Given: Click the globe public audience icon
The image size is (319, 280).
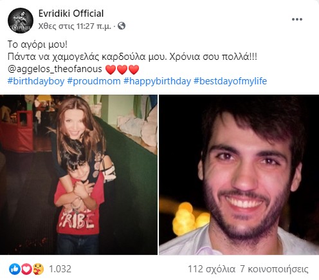Looking at the screenshot, I should 122,26.
